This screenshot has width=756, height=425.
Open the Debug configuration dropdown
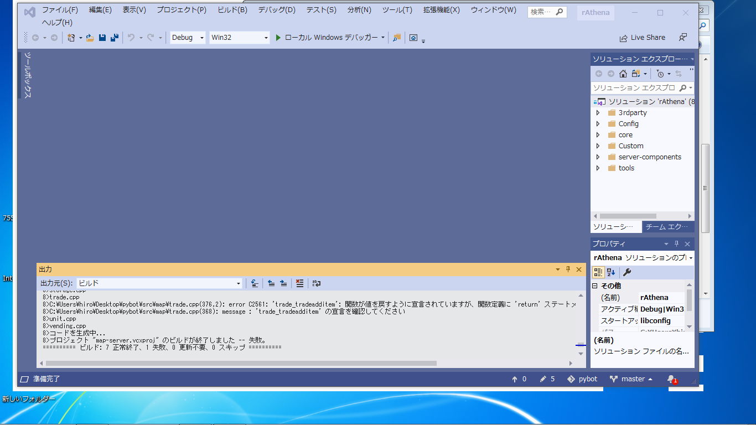tap(187, 38)
